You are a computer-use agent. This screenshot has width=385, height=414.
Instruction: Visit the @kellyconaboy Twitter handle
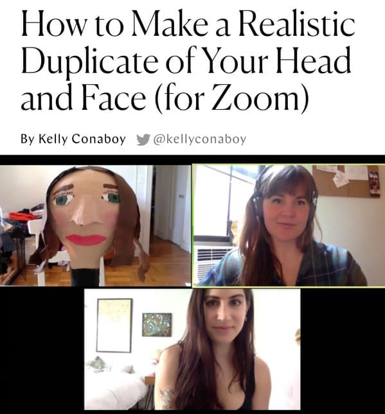tap(200, 139)
